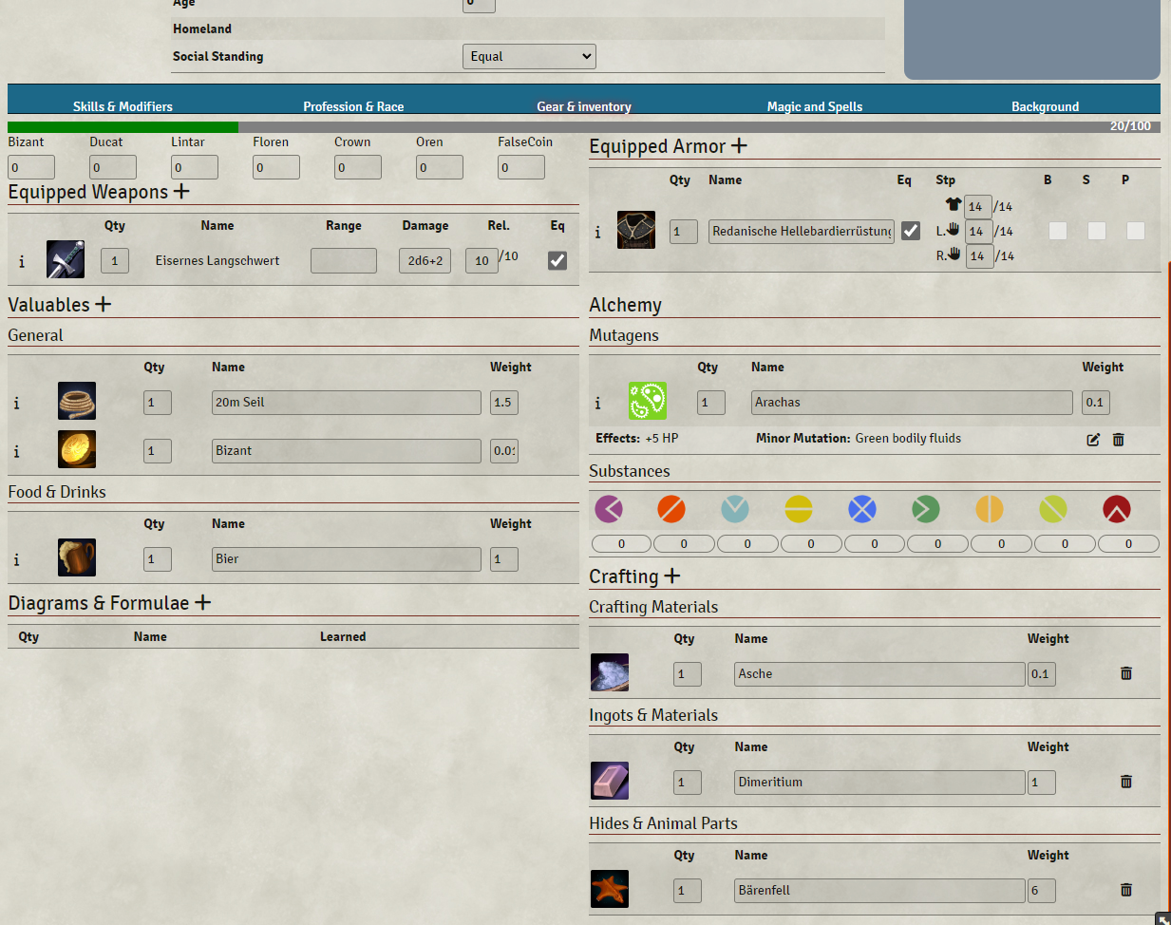Toggle equipped checkbox for Eisernes Langschwert
Viewport: 1171px width, 925px height.
(557, 260)
